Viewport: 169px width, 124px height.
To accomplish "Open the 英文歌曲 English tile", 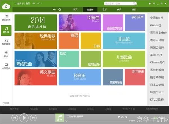I will 36,77.
